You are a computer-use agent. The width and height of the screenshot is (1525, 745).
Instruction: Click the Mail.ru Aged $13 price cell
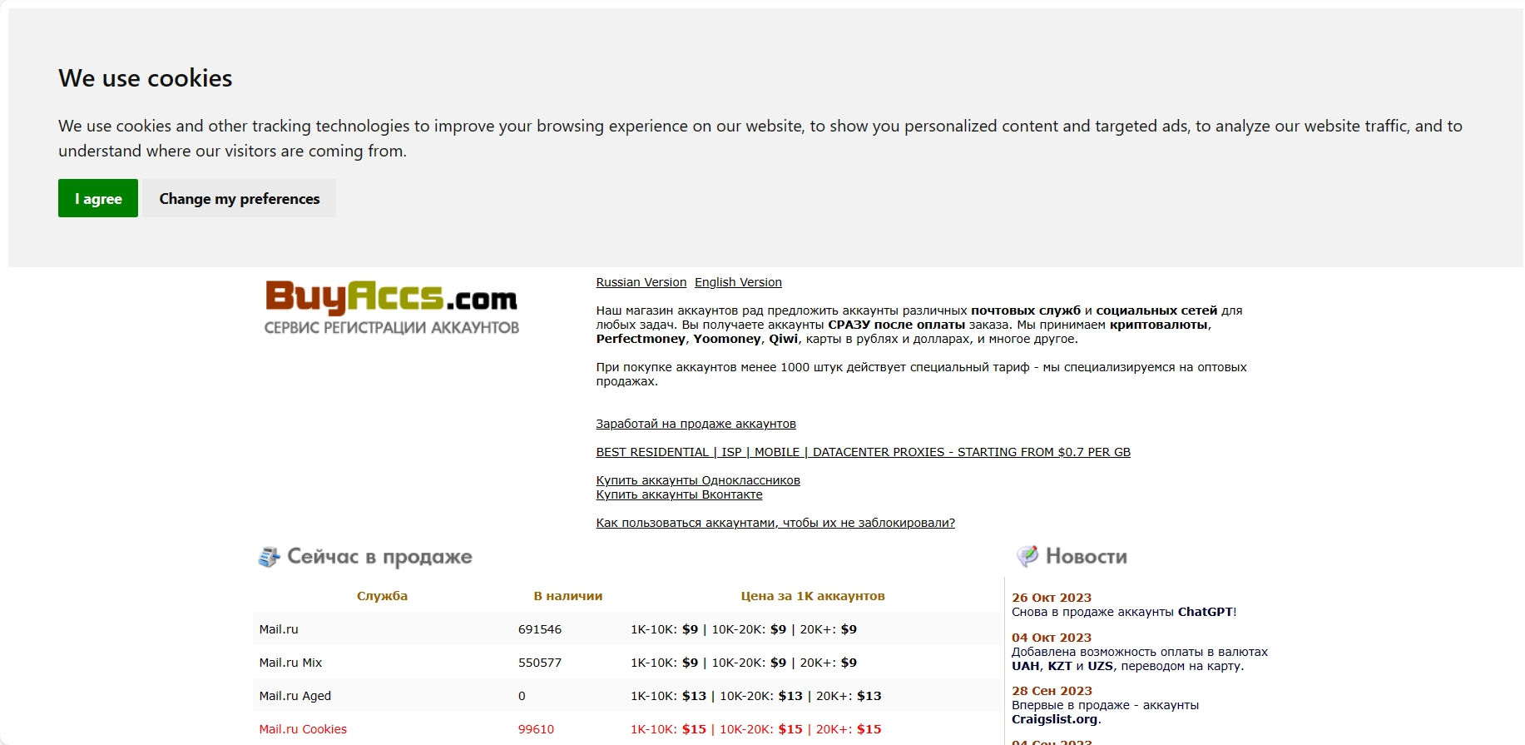[756, 696]
